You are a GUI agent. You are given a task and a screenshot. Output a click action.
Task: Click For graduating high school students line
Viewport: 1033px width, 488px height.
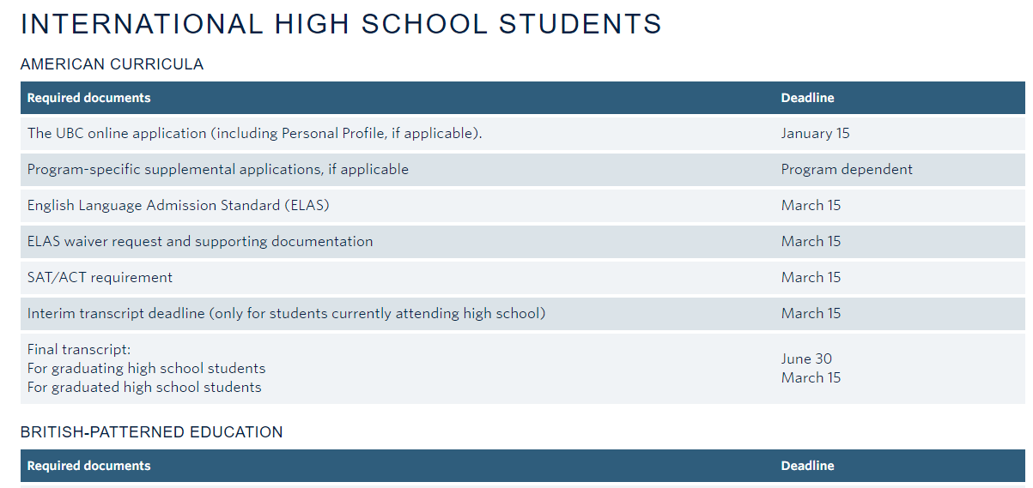tap(147, 369)
